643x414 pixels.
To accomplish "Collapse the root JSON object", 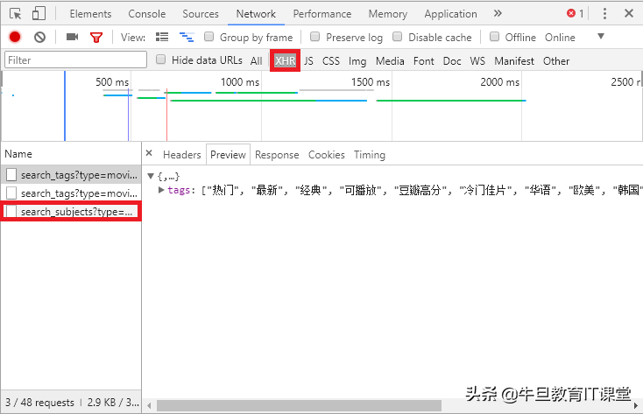I will tap(151, 176).
